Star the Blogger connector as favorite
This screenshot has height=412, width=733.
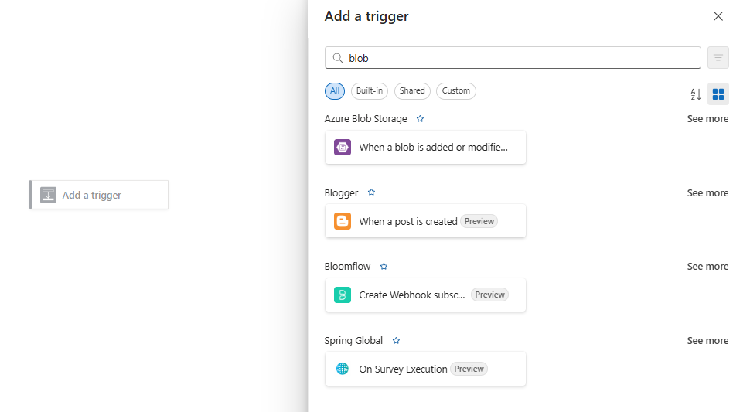372,192
